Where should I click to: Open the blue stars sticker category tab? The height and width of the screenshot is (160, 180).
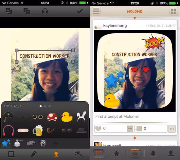pos(6,143)
